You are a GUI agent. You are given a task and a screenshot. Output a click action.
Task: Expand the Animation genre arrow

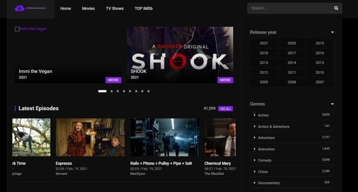click(x=255, y=149)
